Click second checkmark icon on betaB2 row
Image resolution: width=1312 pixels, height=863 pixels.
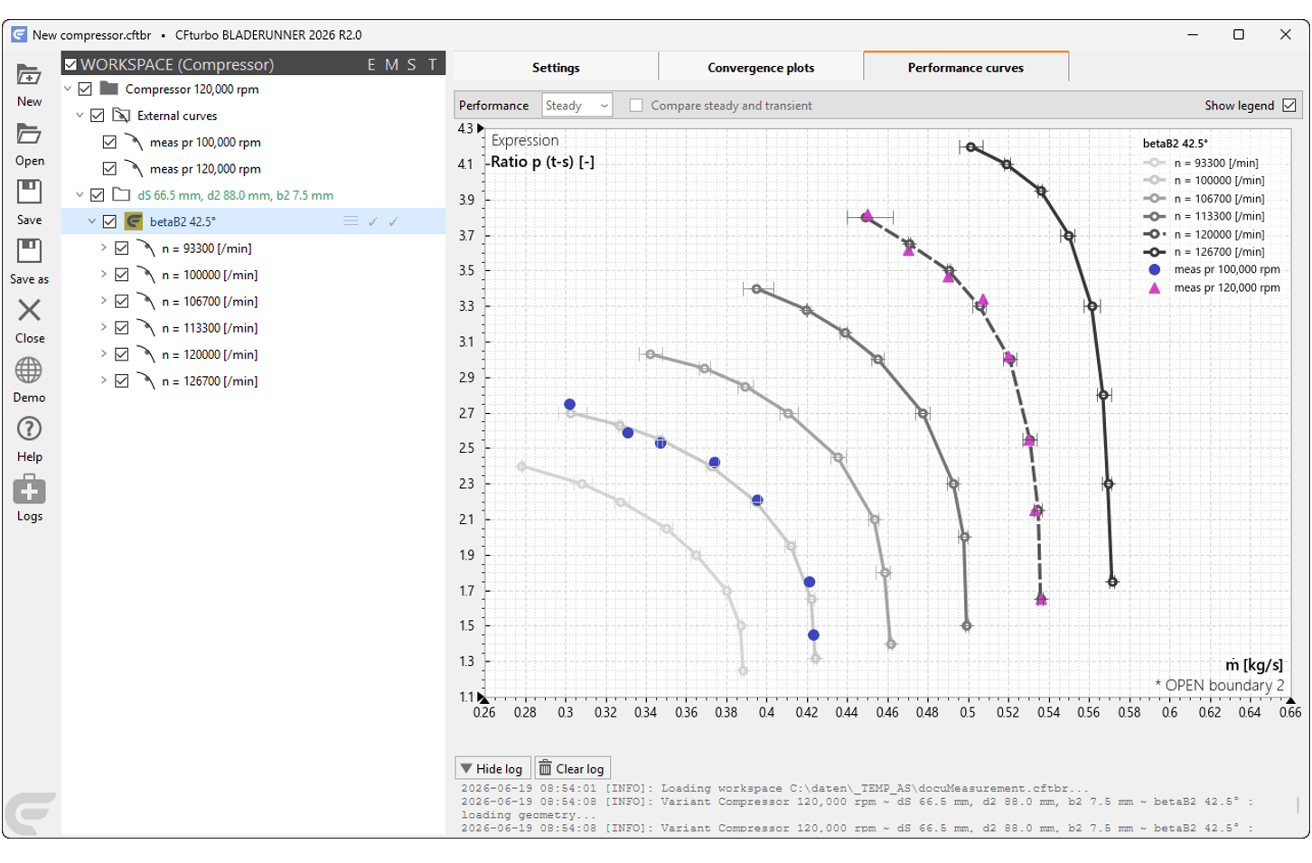point(394,221)
